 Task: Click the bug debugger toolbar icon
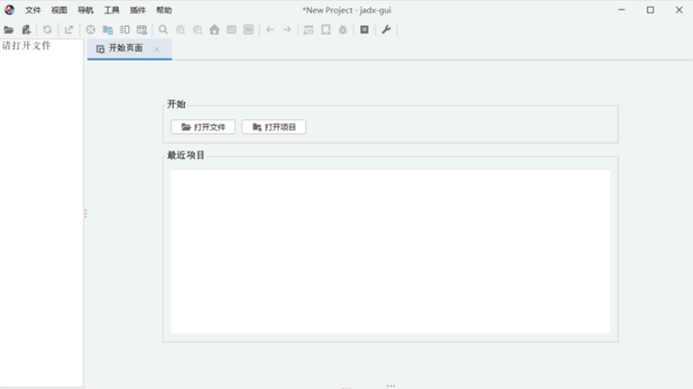pyautogui.click(x=343, y=30)
